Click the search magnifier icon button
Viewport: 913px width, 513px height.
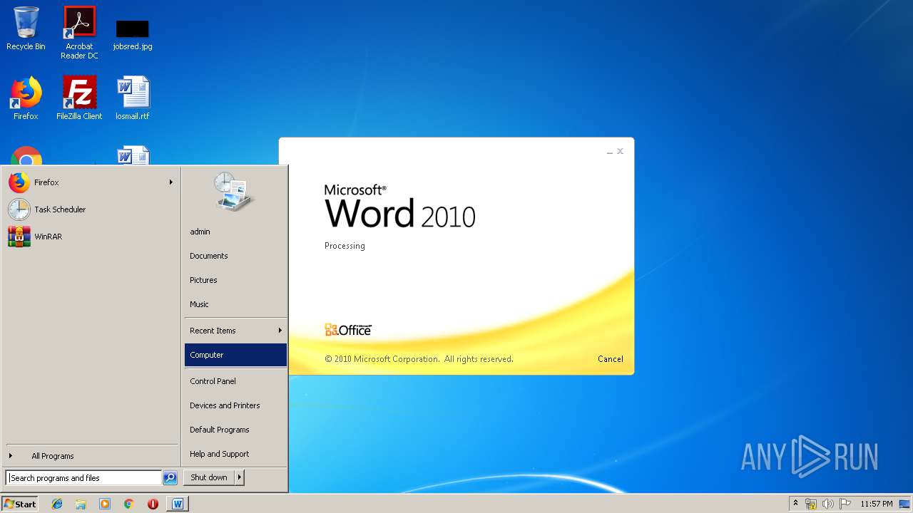pyautogui.click(x=170, y=478)
